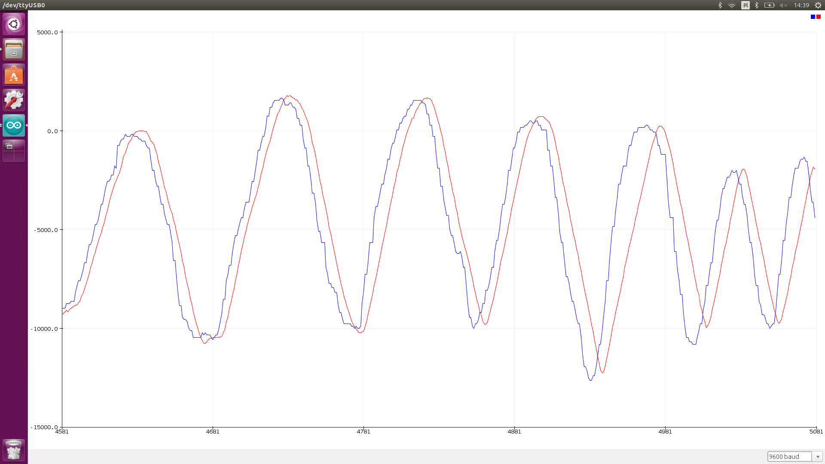Viewport: 825px width, 464px height.
Task: Click Bluetooth indicator beside Wi-Fi icon
Action: [x=720, y=5]
